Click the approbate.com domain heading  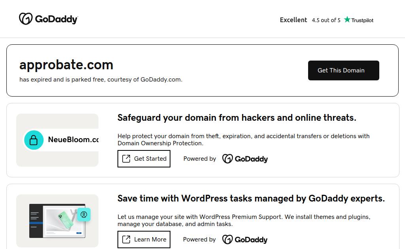[66, 65]
